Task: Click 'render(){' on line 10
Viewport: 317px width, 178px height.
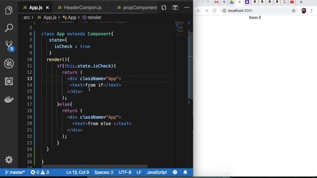Action: pos(58,59)
